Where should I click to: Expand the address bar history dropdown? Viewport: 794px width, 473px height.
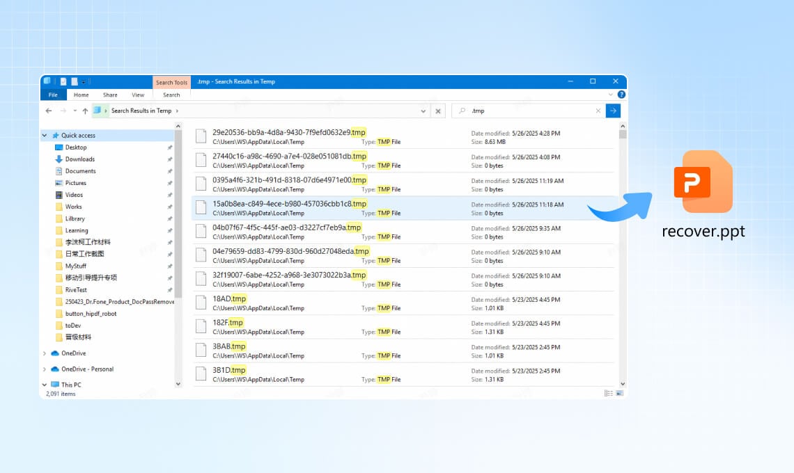click(423, 111)
